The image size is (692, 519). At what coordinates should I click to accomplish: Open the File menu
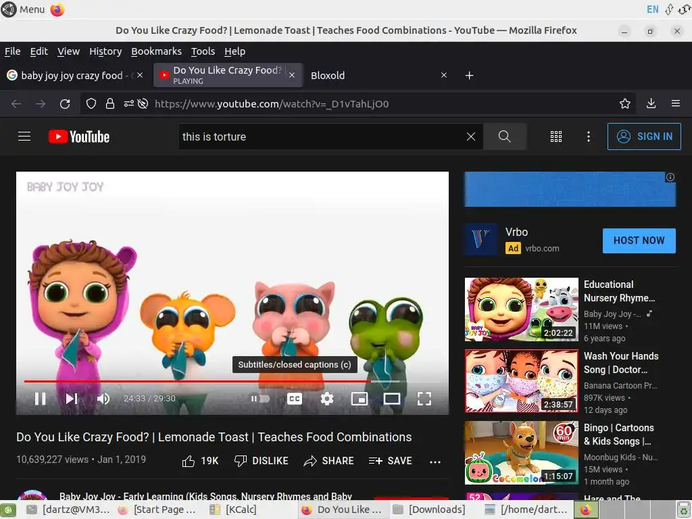click(x=13, y=51)
